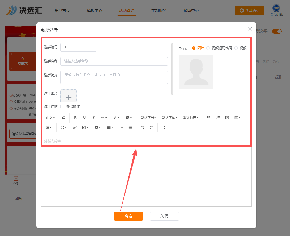Select 视频通用代码 cover type radio
This screenshot has height=236, width=290.
(x=208, y=48)
